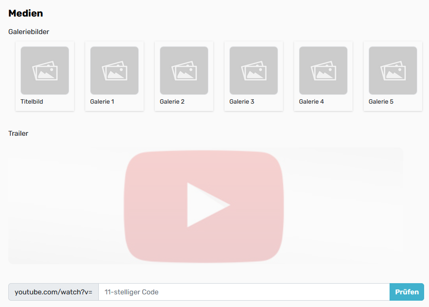Click the Medien section heading
Viewport: 429px width, 307px height.
[x=26, y=13]
